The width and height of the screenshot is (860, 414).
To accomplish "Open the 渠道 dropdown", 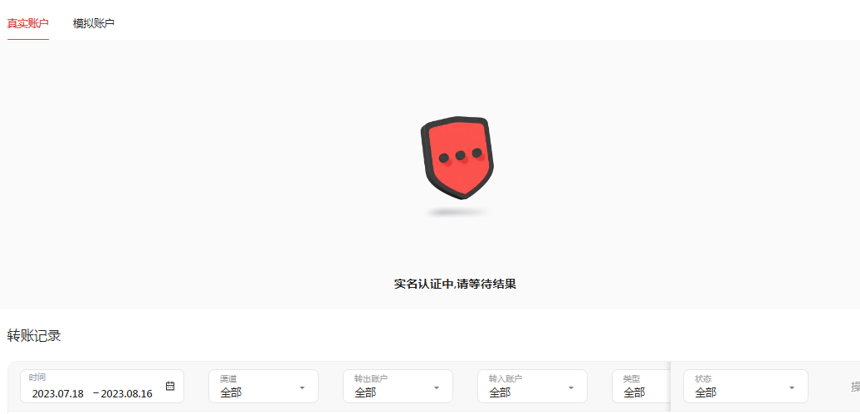I will pyautogui.click(x=263, y=387).
